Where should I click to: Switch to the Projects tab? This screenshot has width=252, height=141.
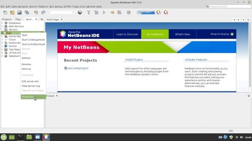[7, 19]
